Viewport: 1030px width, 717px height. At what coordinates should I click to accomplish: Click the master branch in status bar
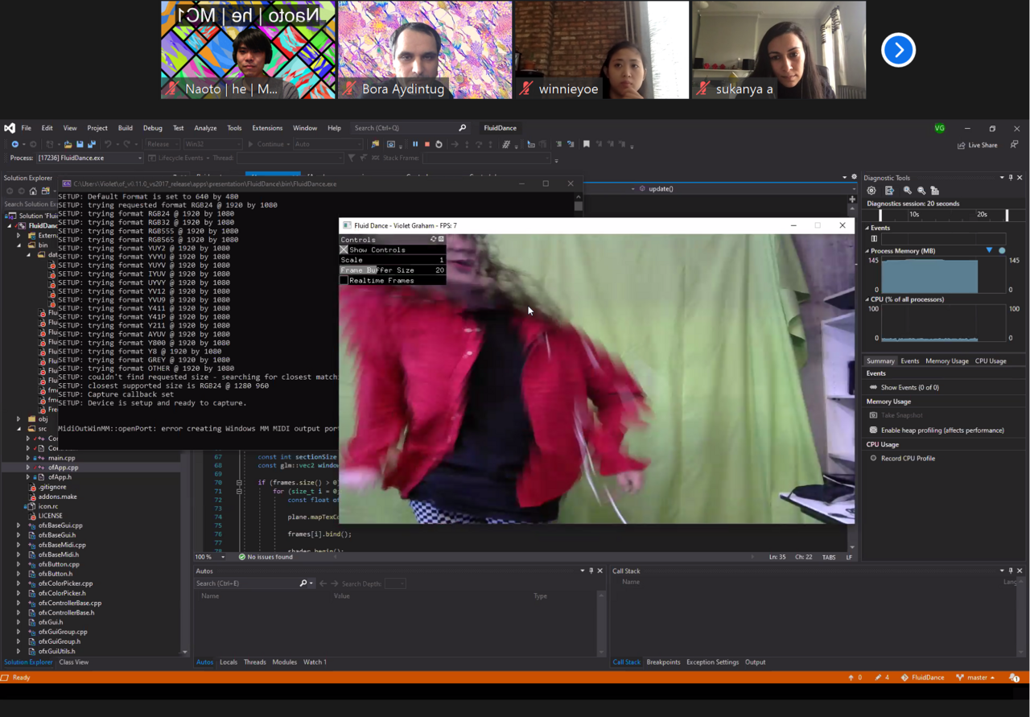click(x=975, y=678)
